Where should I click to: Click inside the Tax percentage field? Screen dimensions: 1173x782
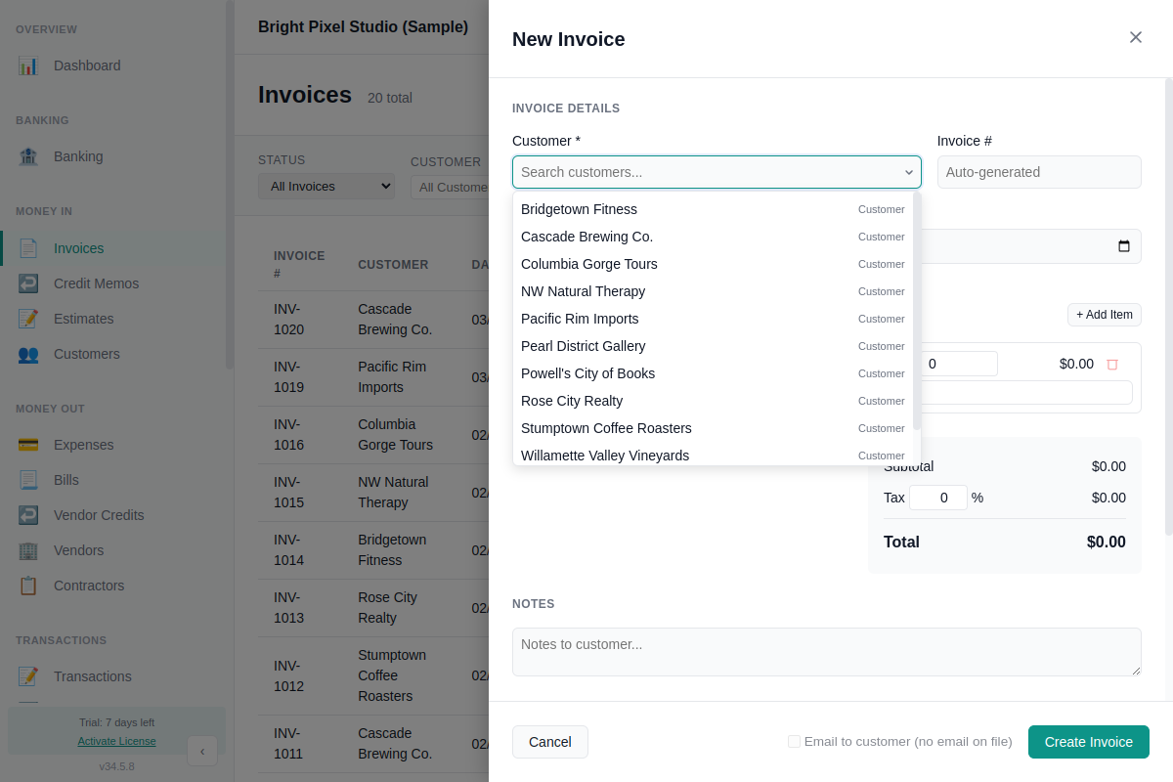click(x=937, y=498)
